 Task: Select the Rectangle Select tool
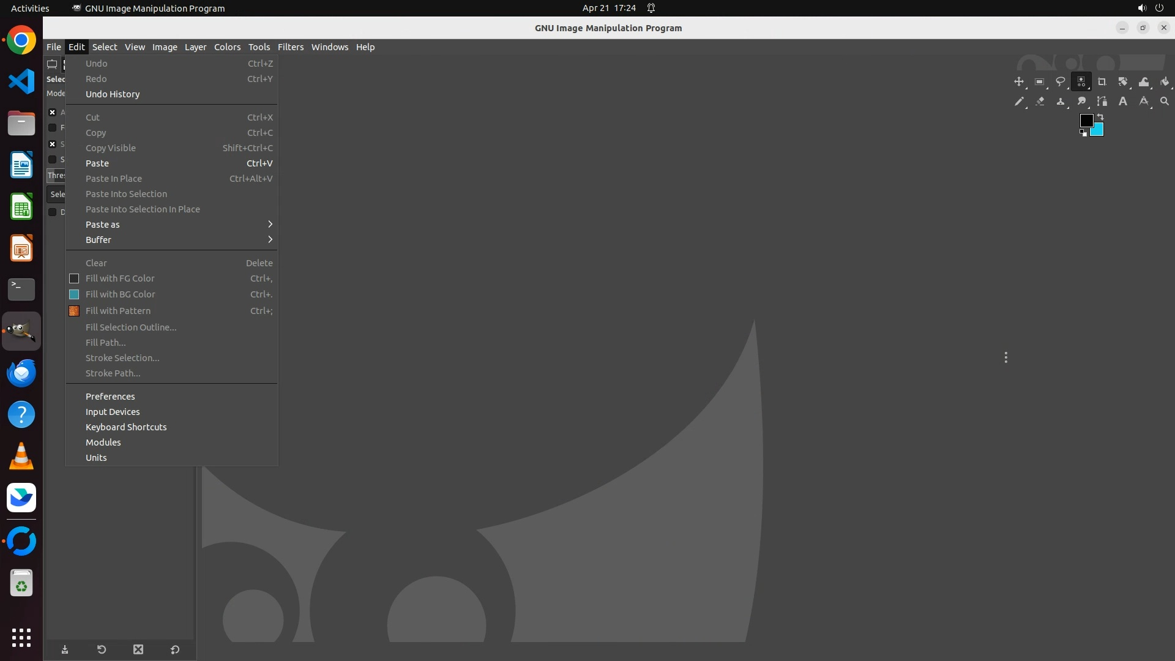click(x=1039, y=81)
